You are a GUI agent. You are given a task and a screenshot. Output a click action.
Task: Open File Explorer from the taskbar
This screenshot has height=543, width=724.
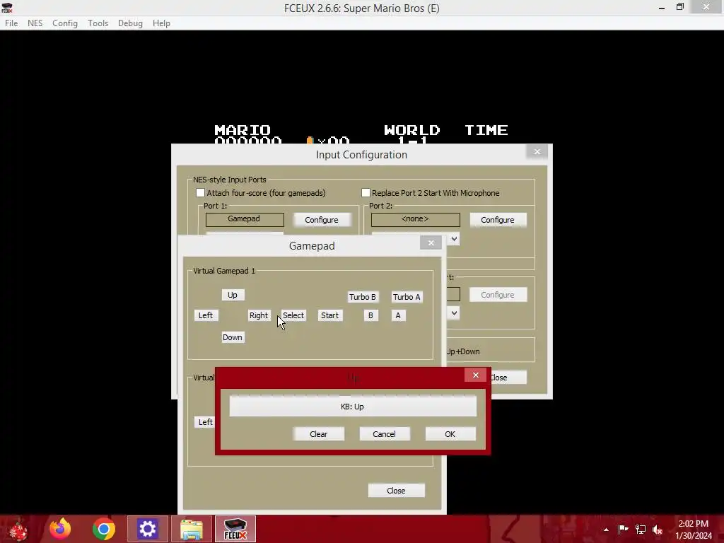pyautogui.click(x=191, y=529)
